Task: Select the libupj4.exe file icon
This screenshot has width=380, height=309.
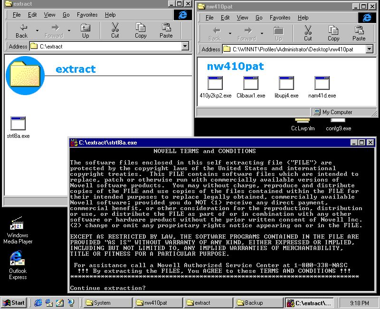Action: coord(286,87)
